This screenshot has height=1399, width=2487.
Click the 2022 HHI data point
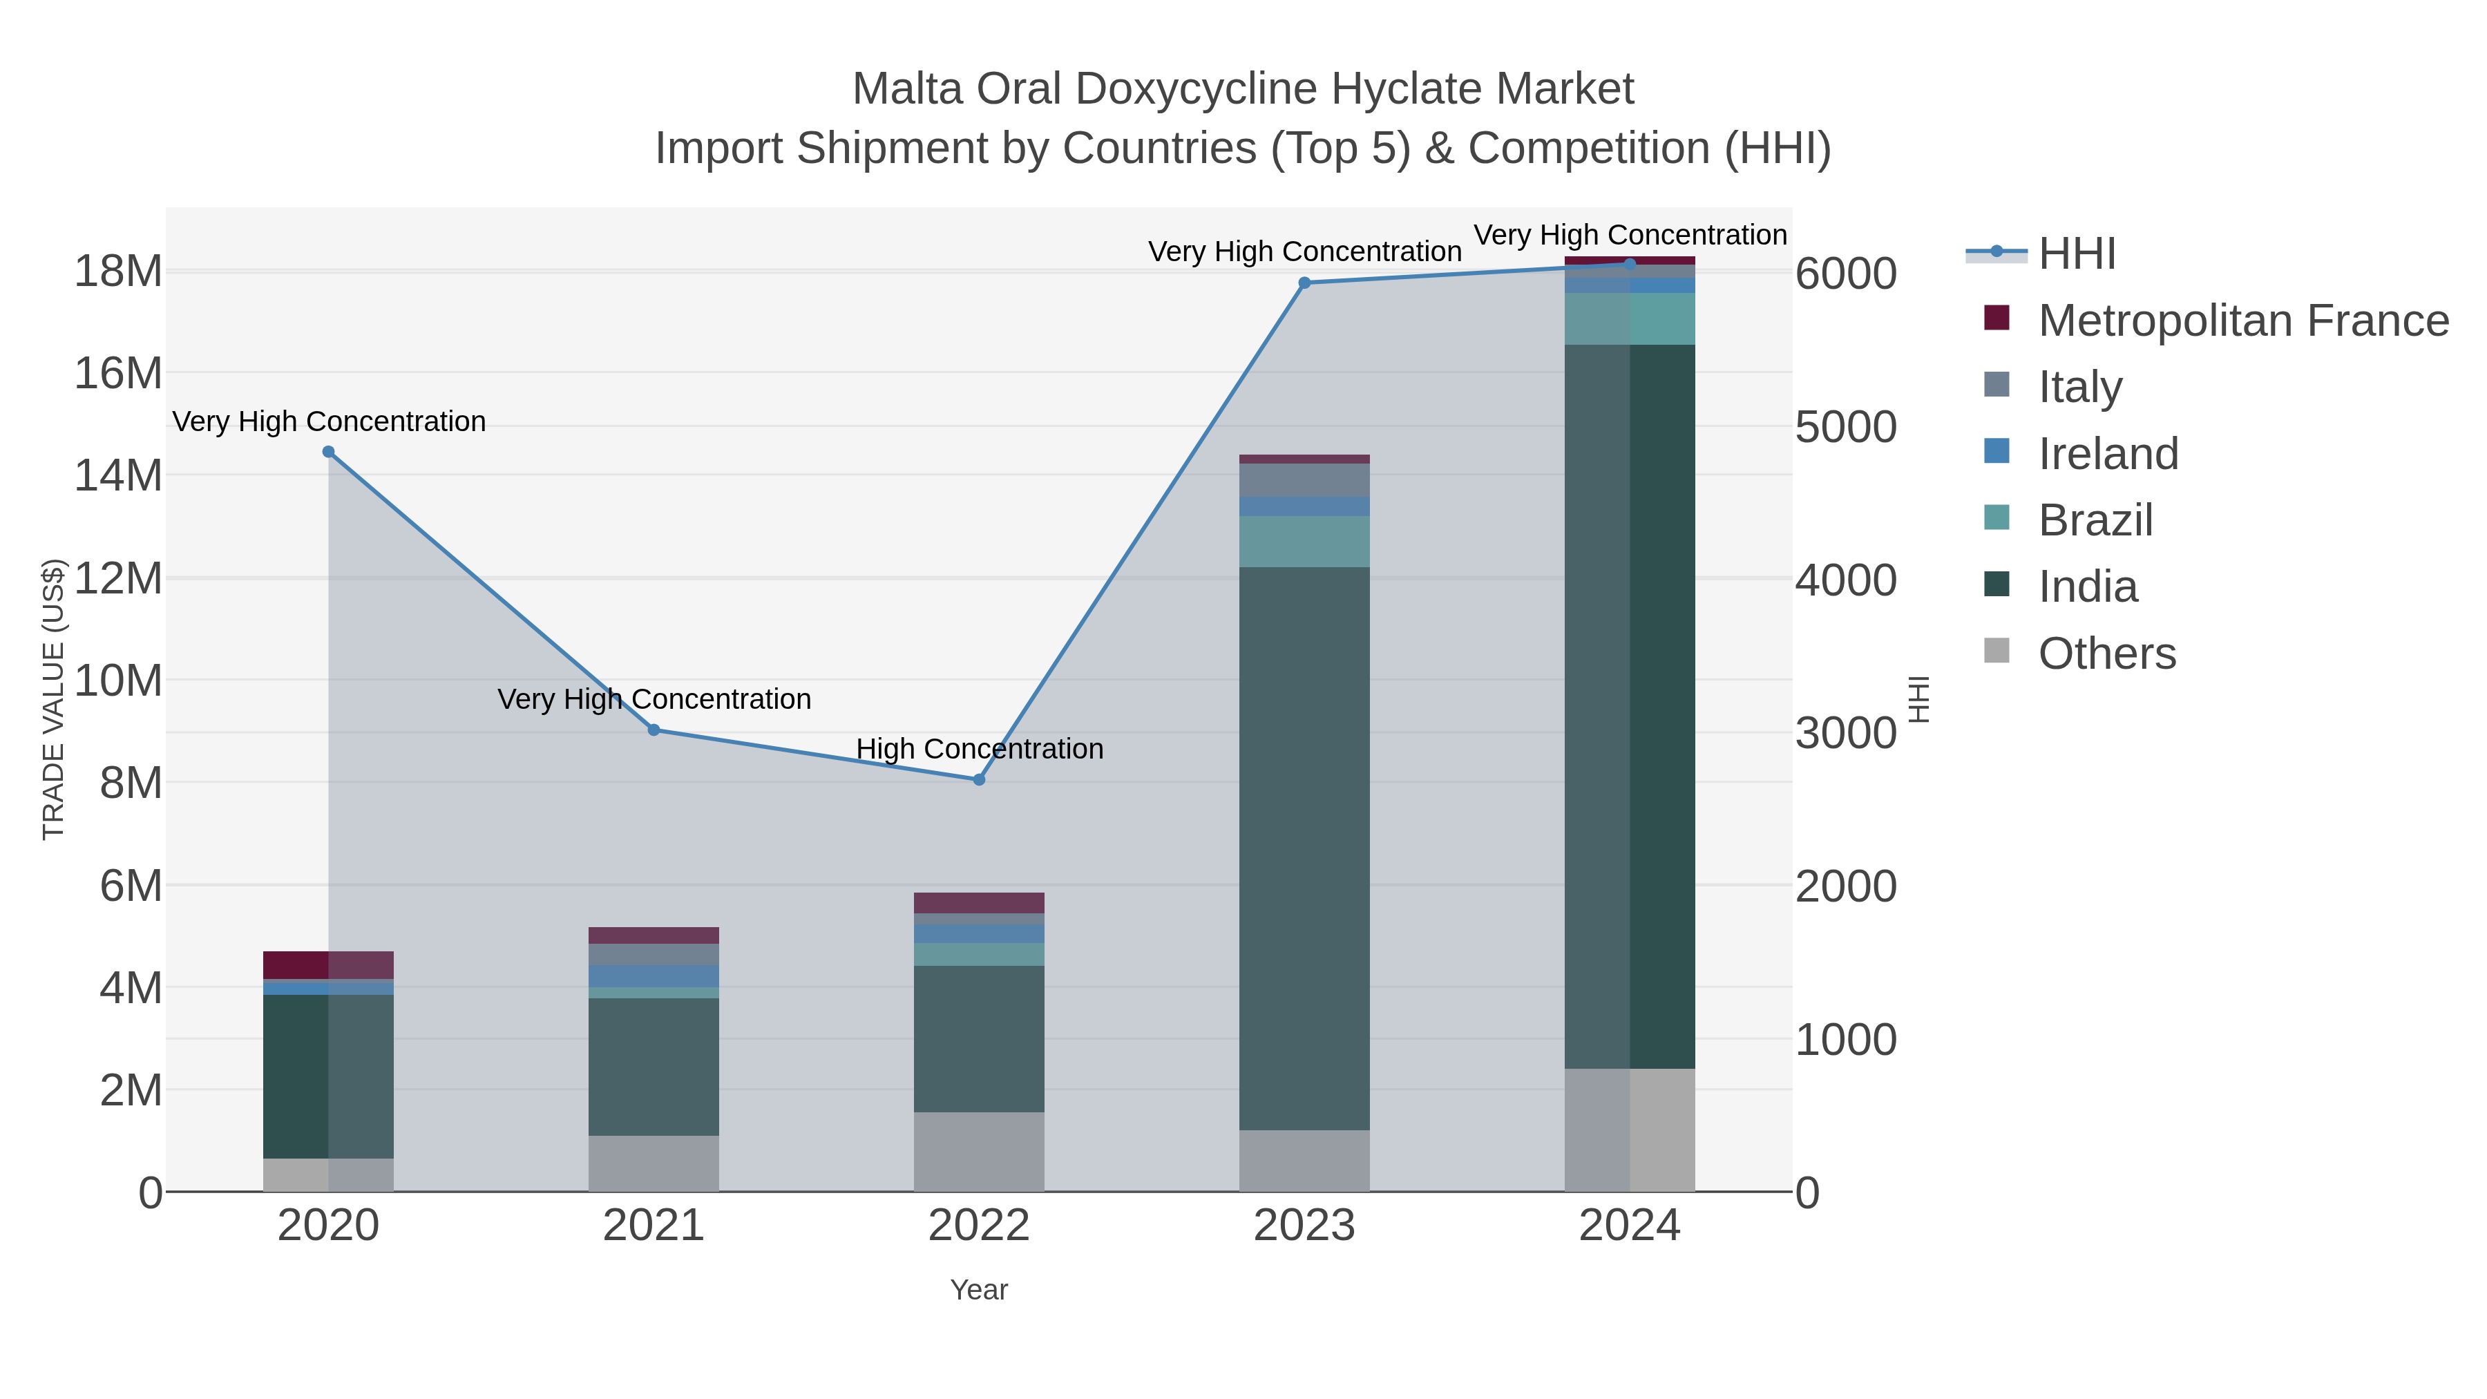click(979, 779)
